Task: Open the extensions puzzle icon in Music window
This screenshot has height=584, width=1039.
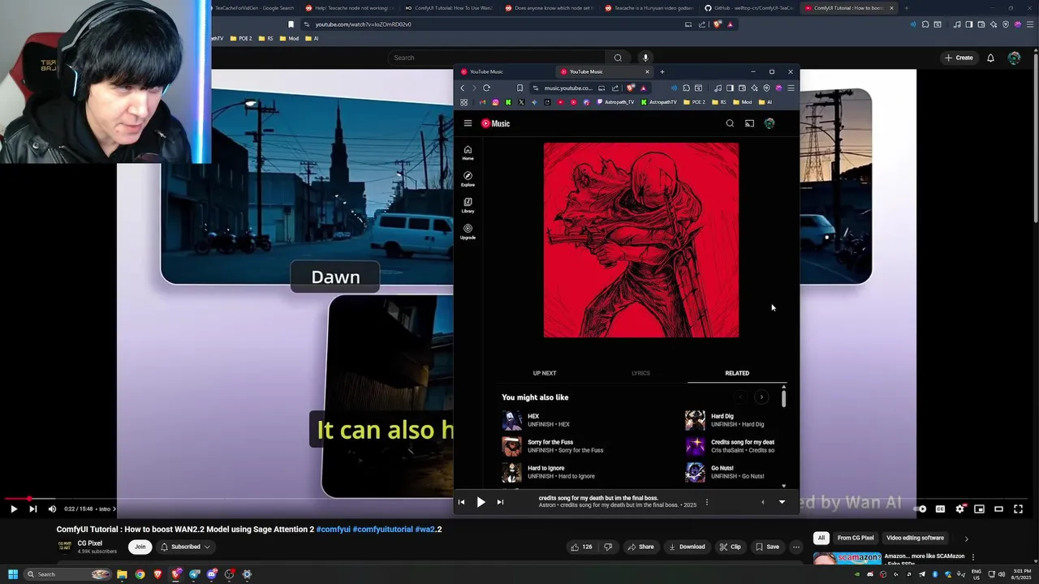Action: click(686, 88)
